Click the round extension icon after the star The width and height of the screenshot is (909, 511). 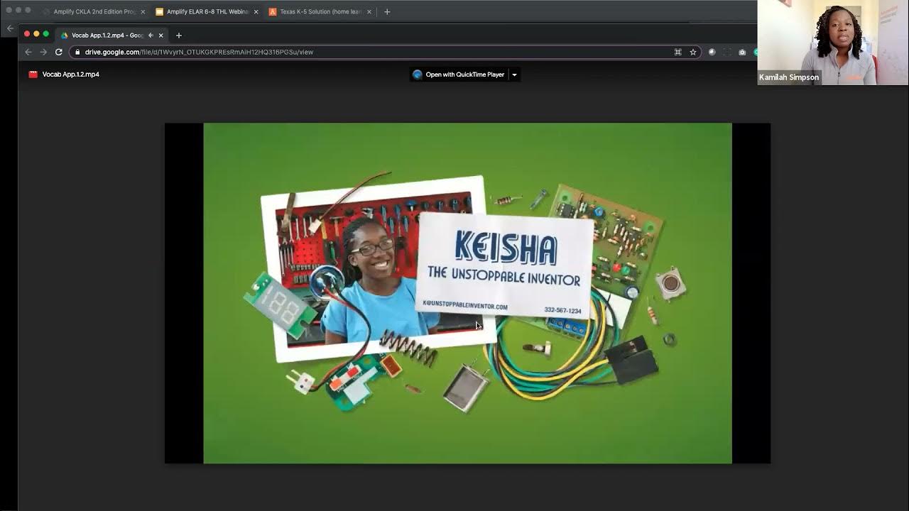point(712,52)
